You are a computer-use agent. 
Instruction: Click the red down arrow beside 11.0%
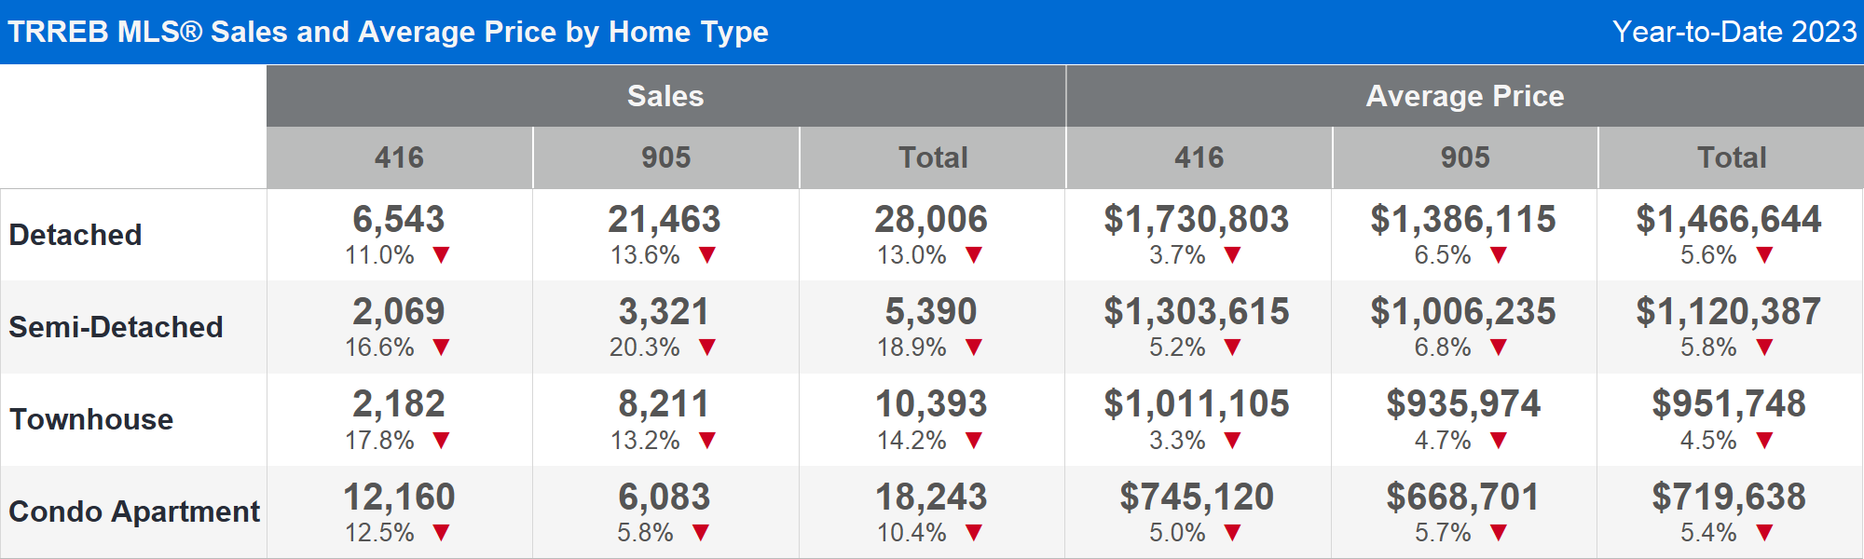[x=442, y=255]
